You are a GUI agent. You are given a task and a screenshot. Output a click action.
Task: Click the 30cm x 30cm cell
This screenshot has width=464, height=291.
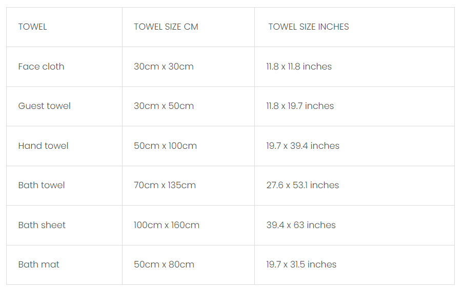pos(188,66)
